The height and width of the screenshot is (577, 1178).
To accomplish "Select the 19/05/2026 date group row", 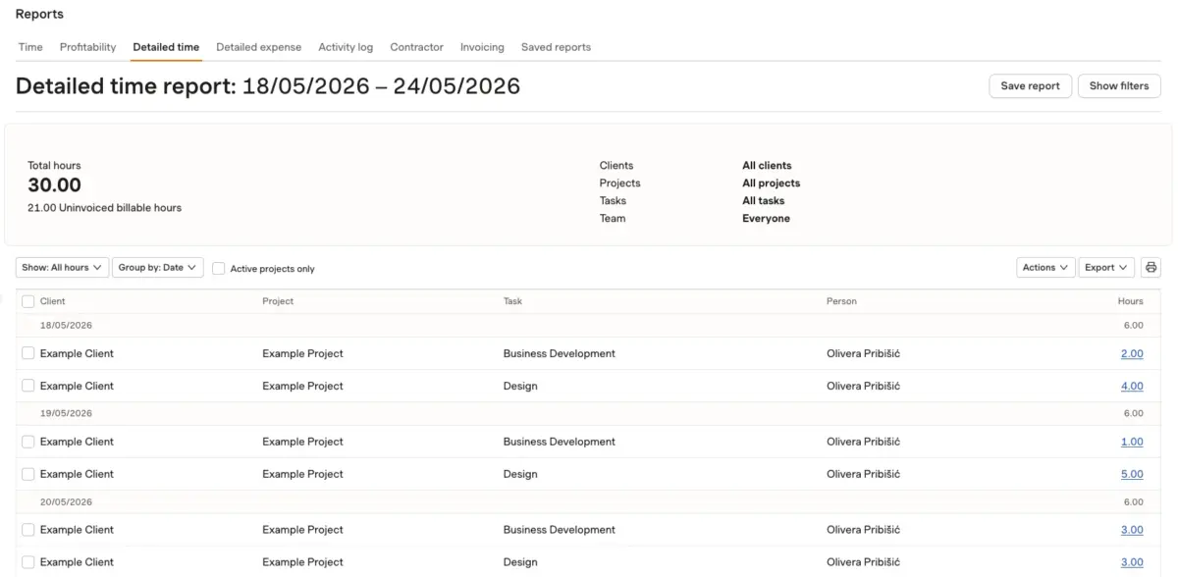I will point(588,413).
